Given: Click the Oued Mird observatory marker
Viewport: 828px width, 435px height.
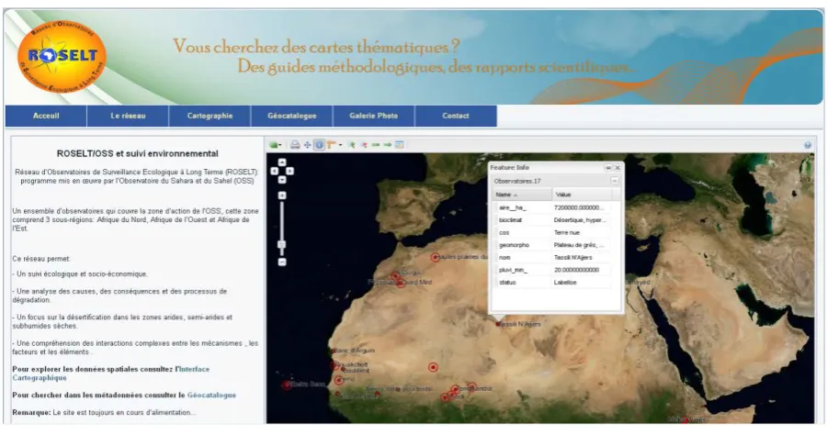Looking at the screenshot, I should click(401, 284).
